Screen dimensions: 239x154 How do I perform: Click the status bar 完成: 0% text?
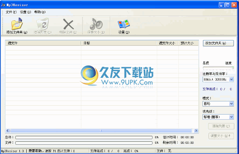coord(131,151)
